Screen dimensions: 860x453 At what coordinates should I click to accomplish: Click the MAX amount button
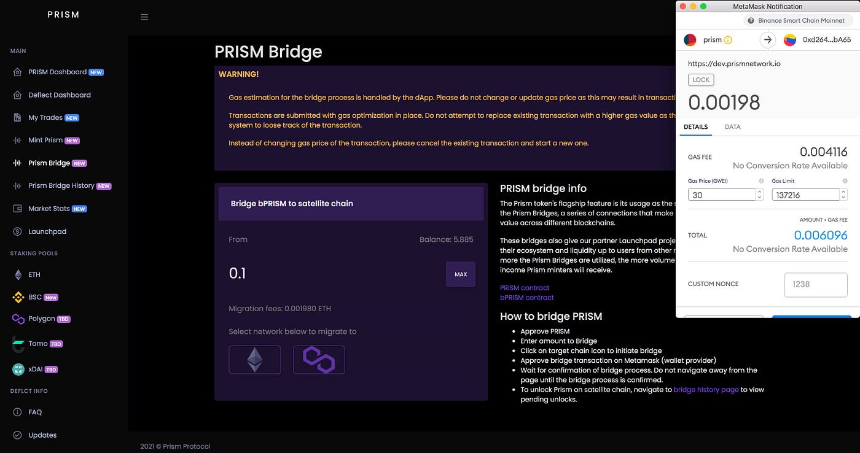pos(461,274)
